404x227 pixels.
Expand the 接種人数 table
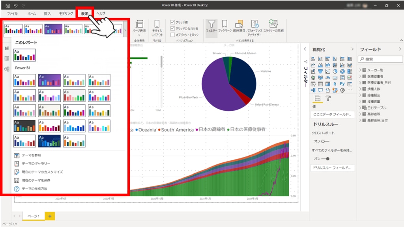[360, 89]
